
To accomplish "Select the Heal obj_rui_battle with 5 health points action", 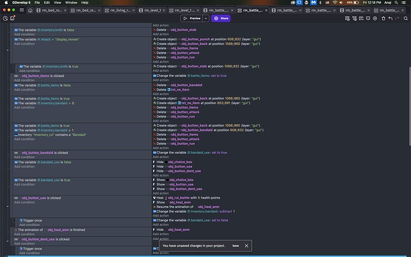I will tap(186, 198).
